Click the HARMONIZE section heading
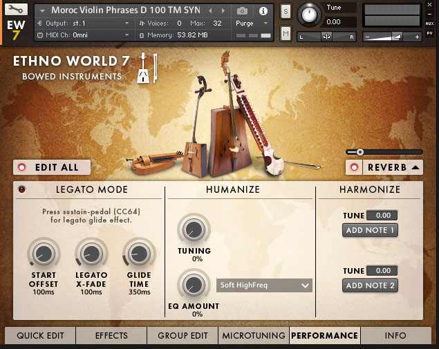This screenshot has width=439, height=349. click(370, 189)
